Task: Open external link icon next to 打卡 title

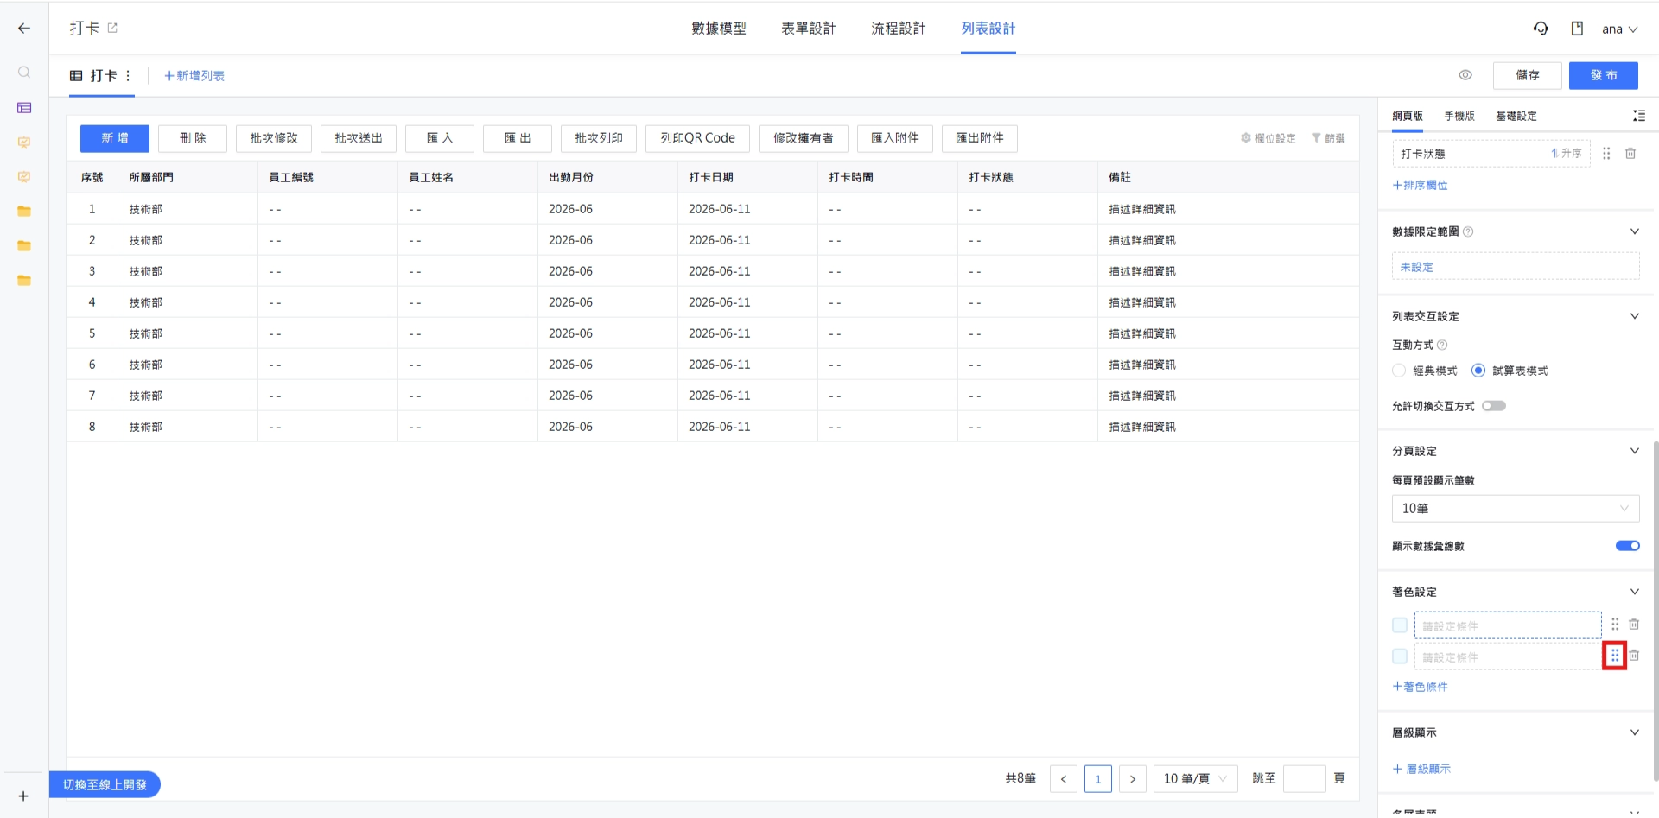Action: coord(112,28)
